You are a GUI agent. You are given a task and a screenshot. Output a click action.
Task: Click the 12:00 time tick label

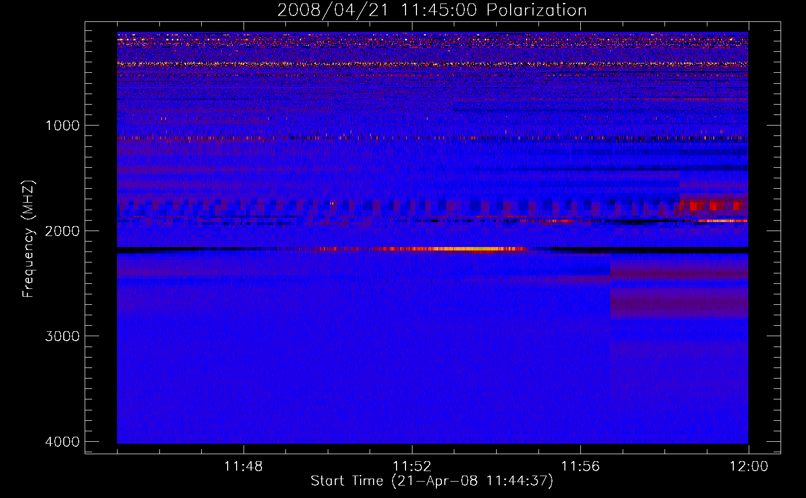(x=749, y=467)
